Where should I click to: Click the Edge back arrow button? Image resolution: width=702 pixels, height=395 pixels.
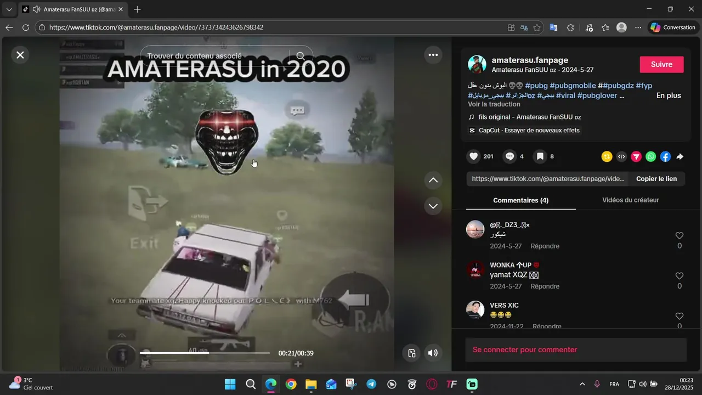pos(9,27)
